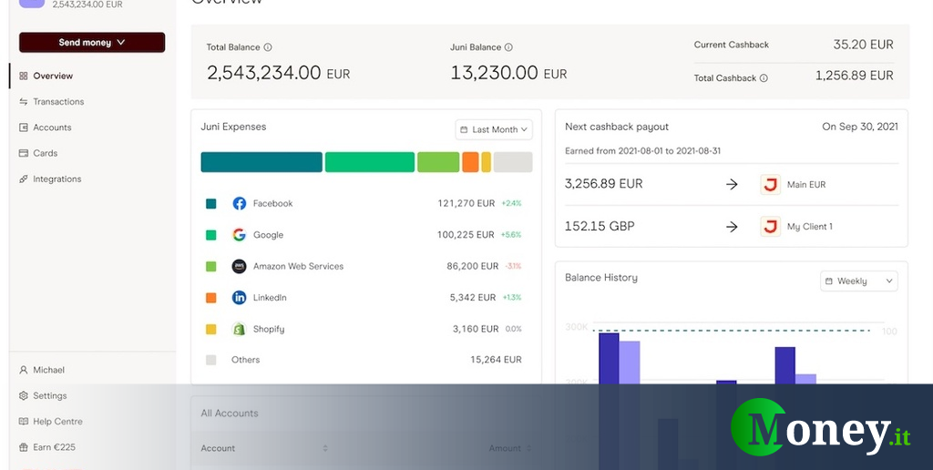933x470 pixels.
Task: Click the Facebook logo icon
Action: click(x=240, y=203)
